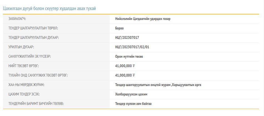Click the ХАА-НЫ МӨРДӨХ ЖУРАМ label
264x116 pixels.
[26, 85]
